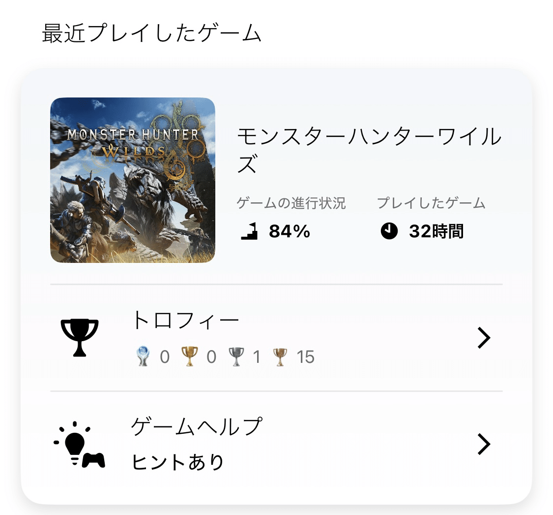Image resolution: width=553 pixels, height=515 pixels.
Task: Open the Monster Hunter Wilds cover thumbnail
Action: point(133,180)
